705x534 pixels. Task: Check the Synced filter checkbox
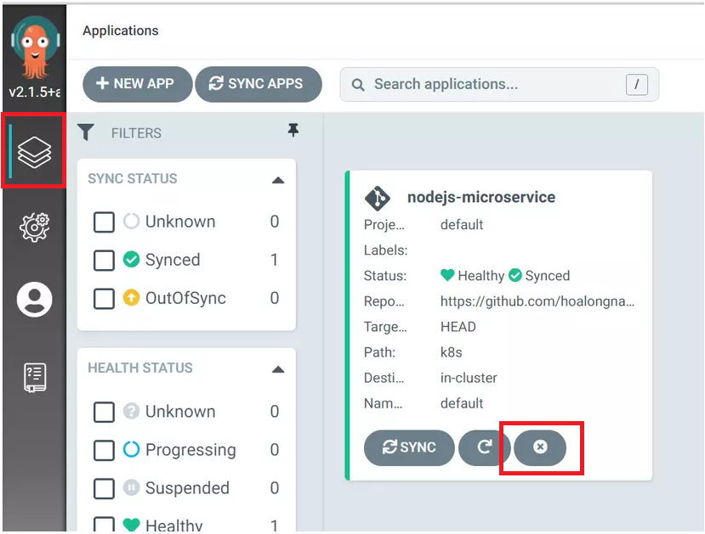coord(104,261)
